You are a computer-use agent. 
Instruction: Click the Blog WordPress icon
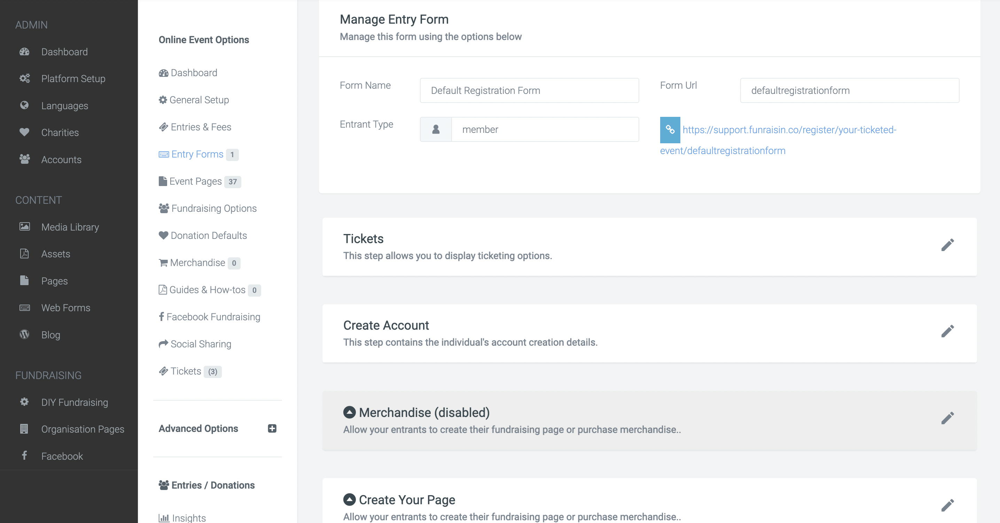click(x=24, y=334)
